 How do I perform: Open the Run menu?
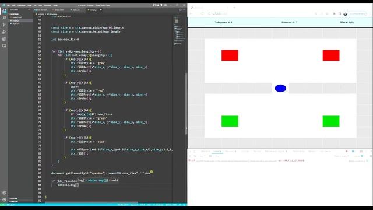pos(40,5)
